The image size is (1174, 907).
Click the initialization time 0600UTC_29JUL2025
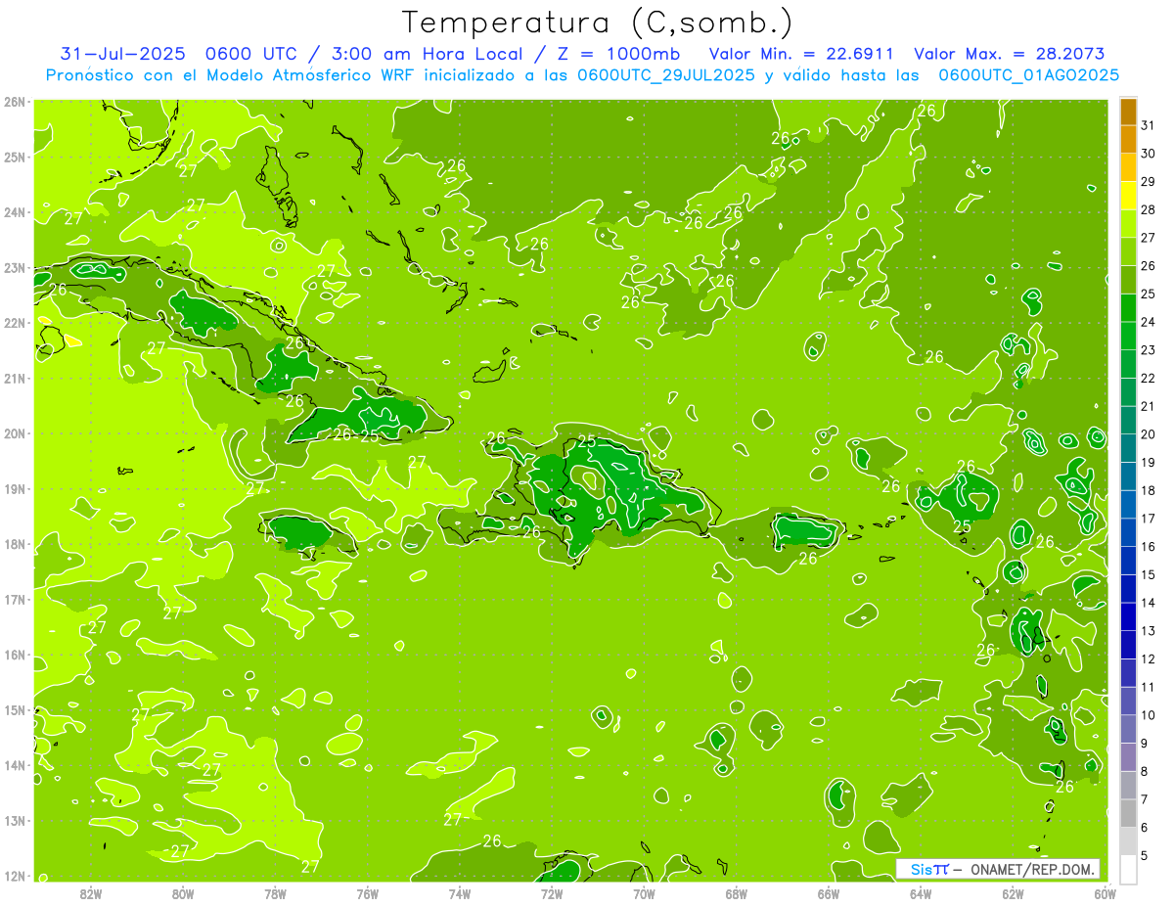pyautogui.click(x=665, y=75)
